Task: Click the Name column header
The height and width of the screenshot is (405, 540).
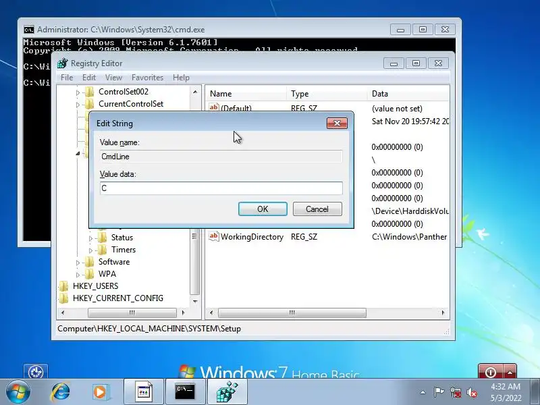Action: click(x=246, y=94)
